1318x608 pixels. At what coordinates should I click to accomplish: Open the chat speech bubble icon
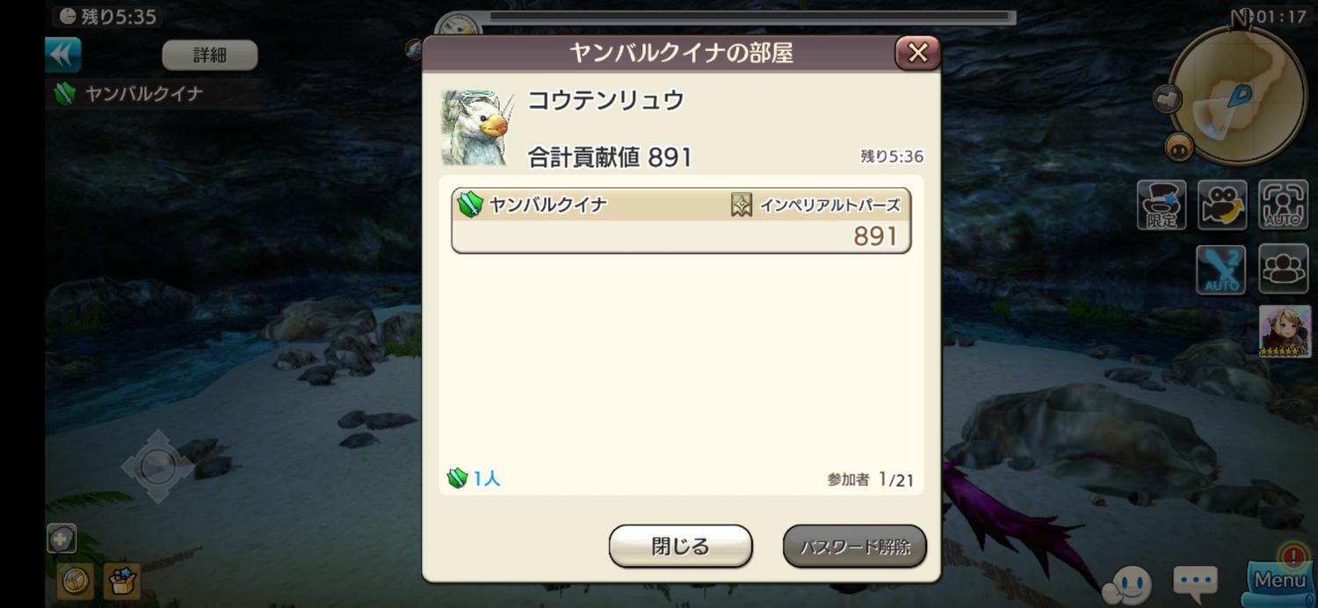click(x=1195, y=581)
